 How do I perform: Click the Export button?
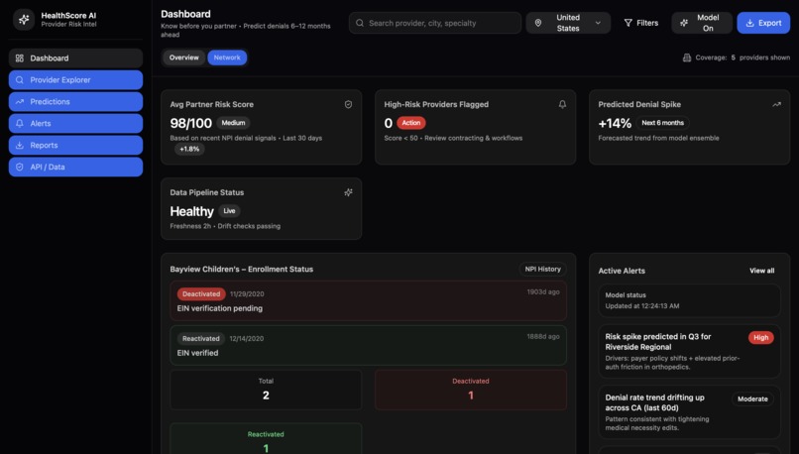(x=763, y=23)
